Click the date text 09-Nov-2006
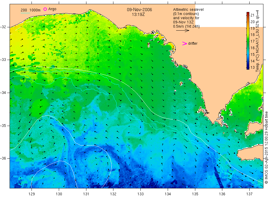This screenshot has height=198, width=270. [139, 10]
